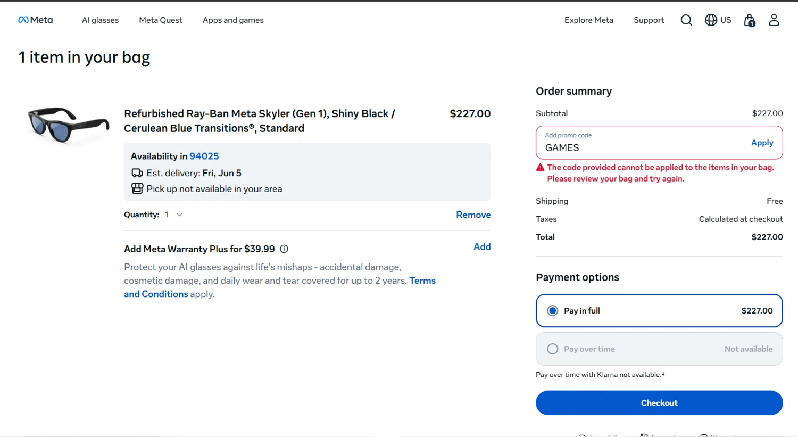The image size is (798, 437).
Task: Click the Not available label
Action: tap(749, 349)
